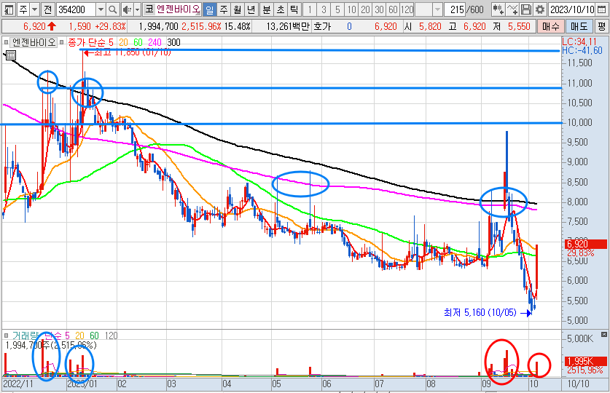Click the speaker sound alert icon

[x=126, y=9]
